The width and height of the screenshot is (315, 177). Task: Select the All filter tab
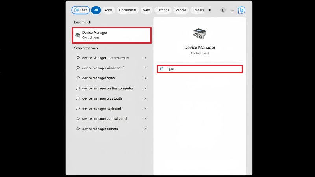(x=96, y=10)
